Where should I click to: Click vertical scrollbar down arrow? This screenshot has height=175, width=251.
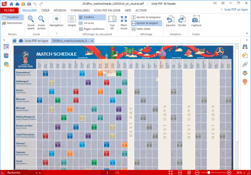(x=237, y=168)
